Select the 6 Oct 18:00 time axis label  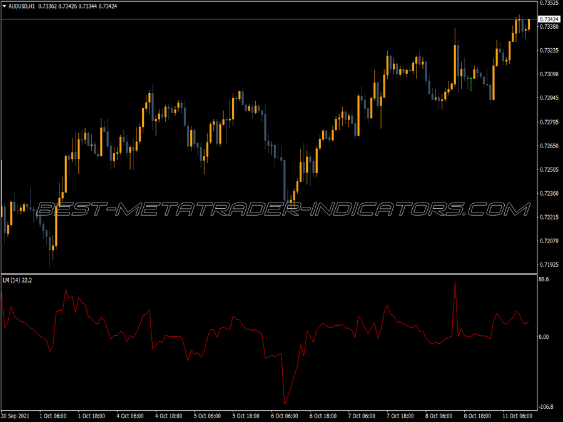click(x=323, y=416)
